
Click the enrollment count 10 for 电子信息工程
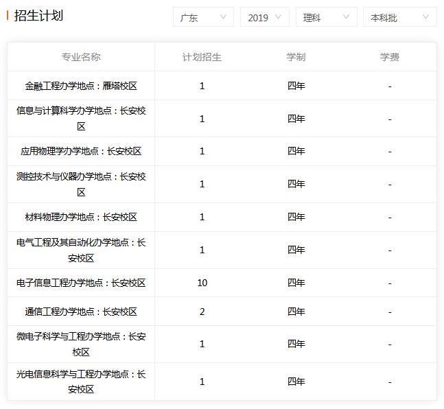202,283
